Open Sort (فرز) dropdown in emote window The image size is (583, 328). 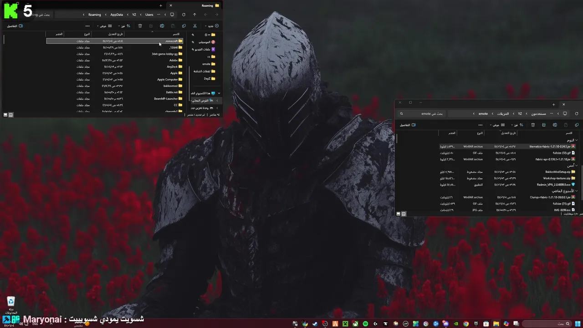[x=517, y=125]
